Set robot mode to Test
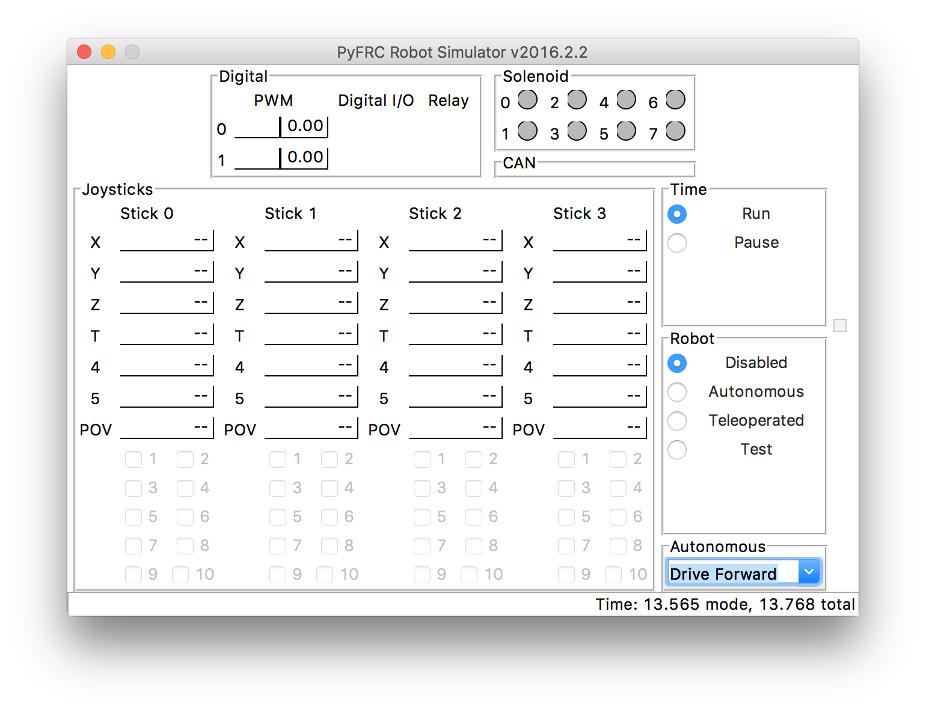Viewport: 926px width, 712px height. 677,450
